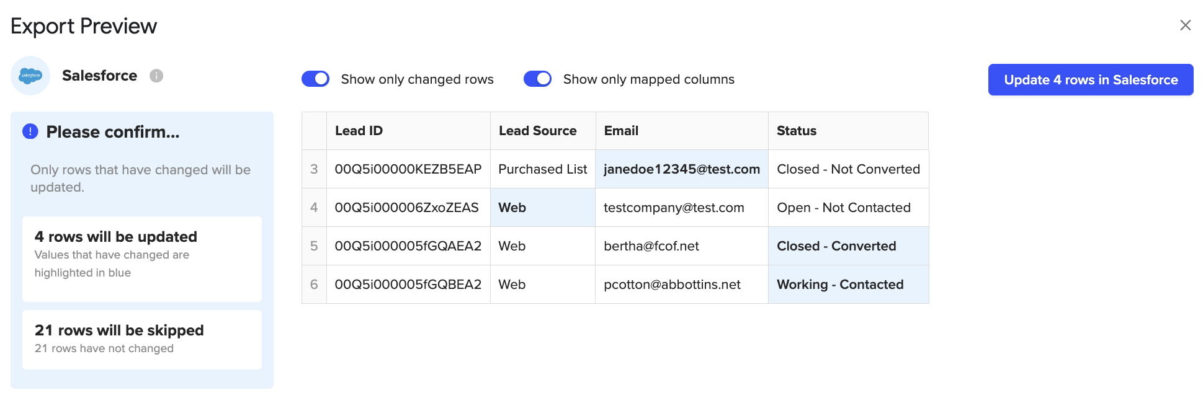Click row number 3 in the table
This screenshot has height=403, width=1203.
click(314, 169)
